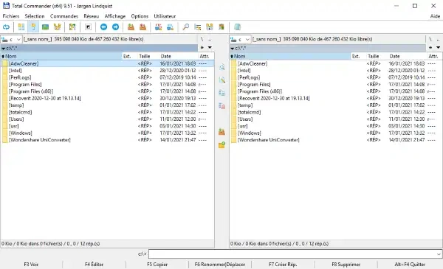Click the F8 Supprimer button
Screen dimensions: 443x269
[x=346, y=265]
